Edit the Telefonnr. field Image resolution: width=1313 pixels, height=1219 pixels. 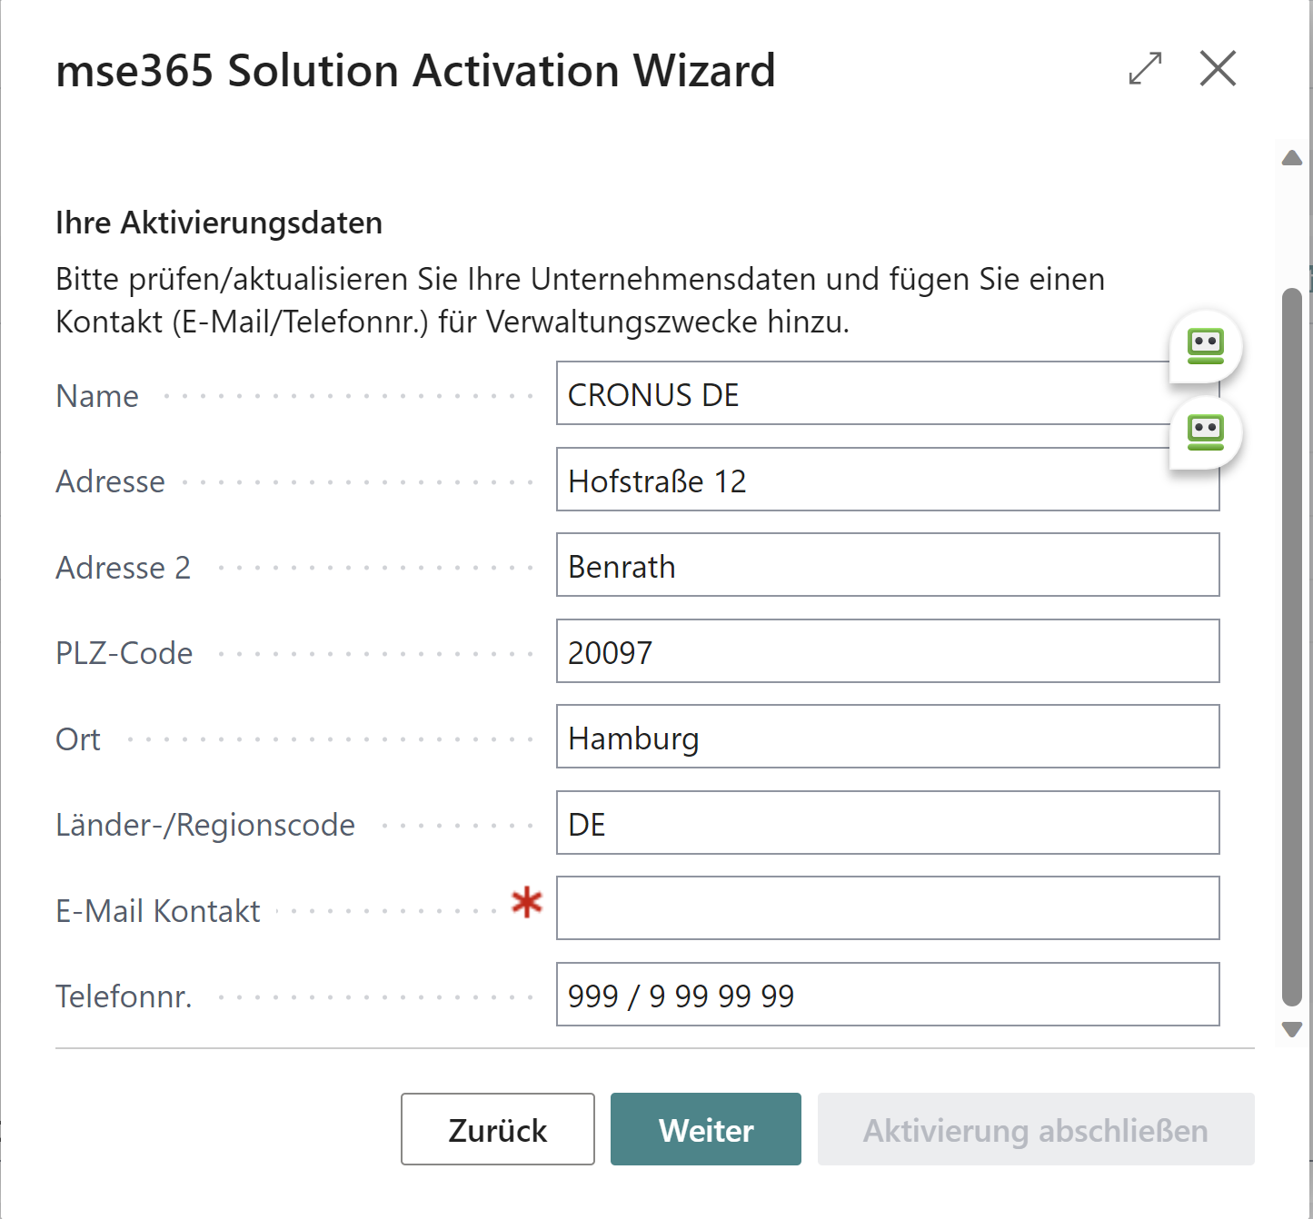(887, 995)
